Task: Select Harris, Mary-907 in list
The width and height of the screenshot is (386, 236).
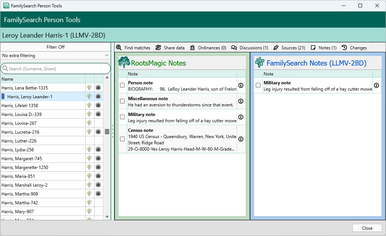Action: [43, 212]
